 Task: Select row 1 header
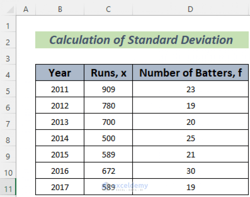coord(8,24)
